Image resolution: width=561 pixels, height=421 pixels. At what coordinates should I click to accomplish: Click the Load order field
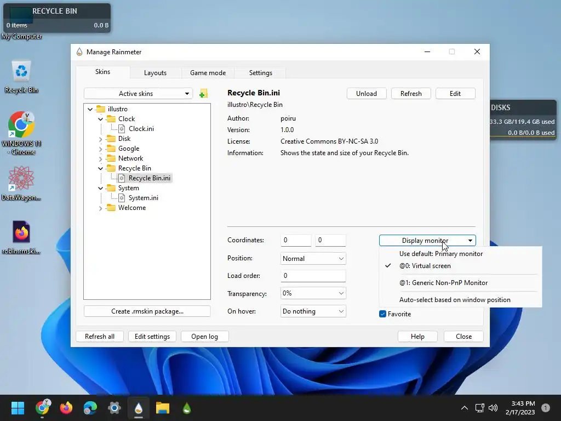coord(313,276)
